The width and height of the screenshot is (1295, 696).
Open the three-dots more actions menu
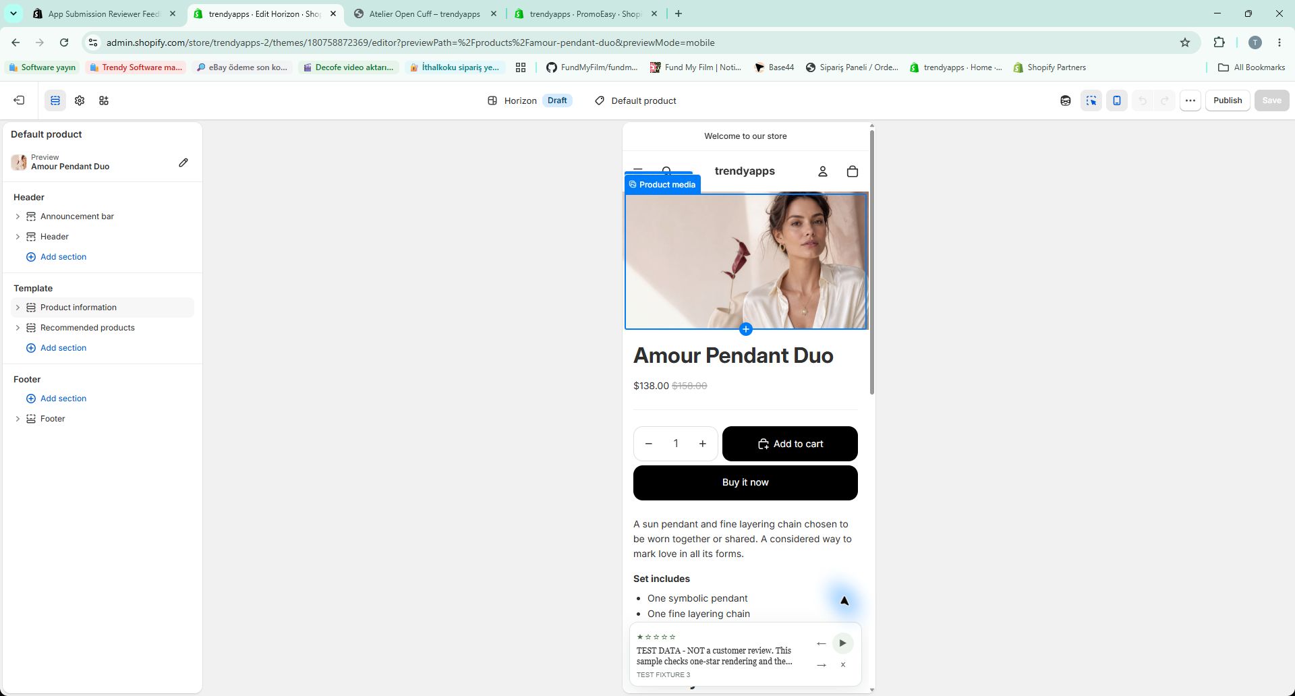pyautogui.click(x=1190, y=100)
